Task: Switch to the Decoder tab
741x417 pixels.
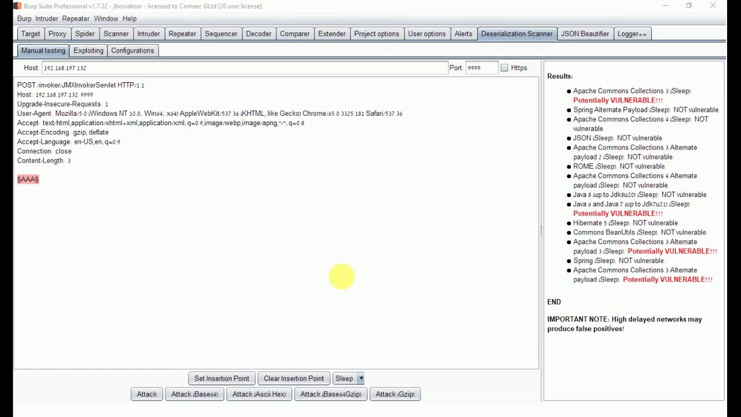Action: pos(259,34)
